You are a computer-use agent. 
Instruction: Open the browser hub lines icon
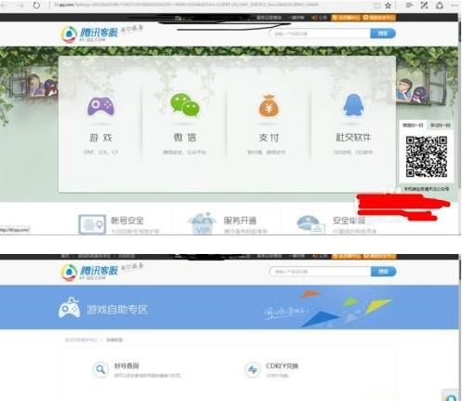click(409, 6)
